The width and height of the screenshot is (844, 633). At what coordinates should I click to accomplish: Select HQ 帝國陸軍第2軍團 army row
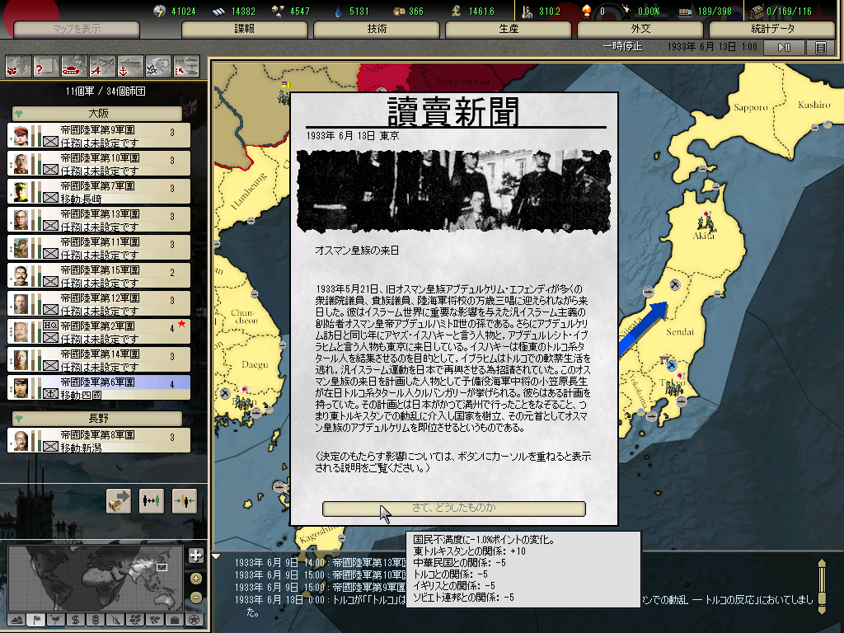click(x=99, y=331)
